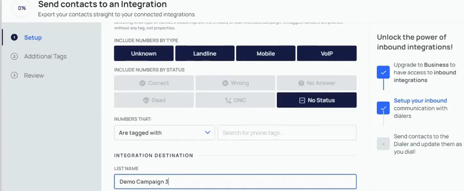464x191 pixels.
Task: Click the Search for phone tags field
Action: (287, 133)
